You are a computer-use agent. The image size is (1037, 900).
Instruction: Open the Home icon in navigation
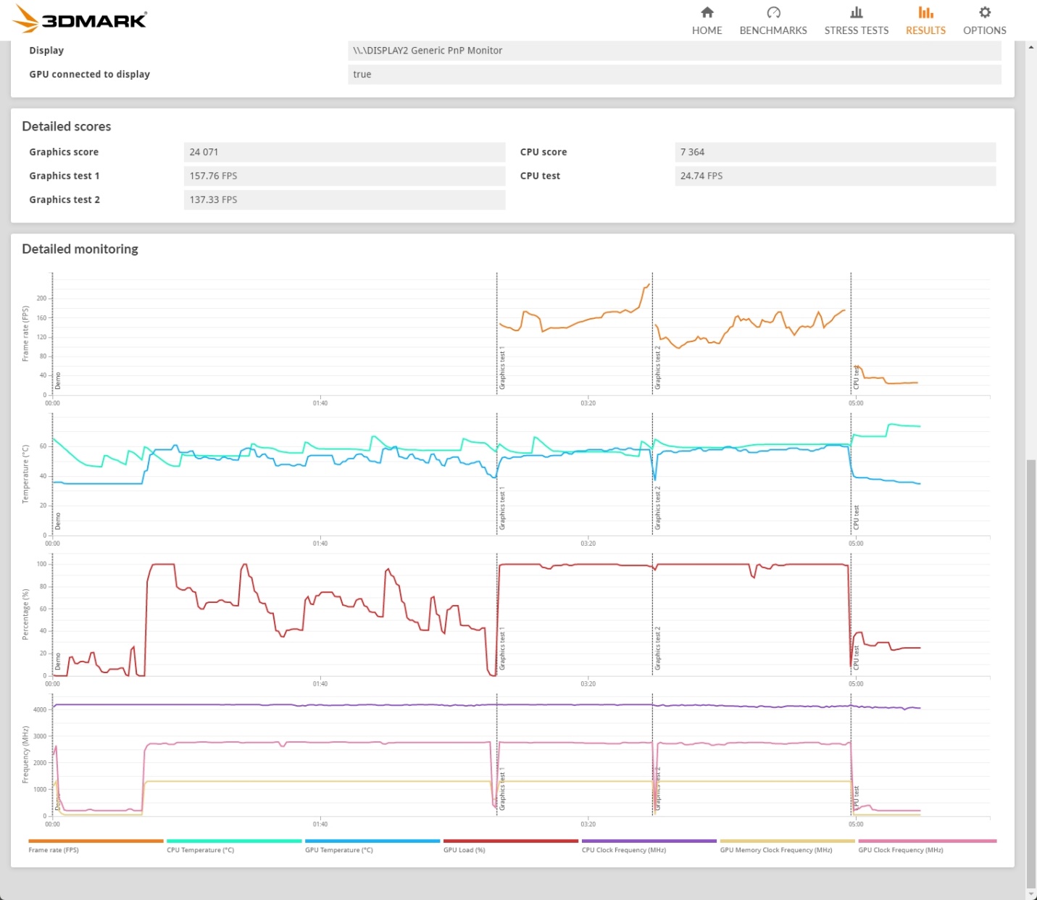click(x=707, y=12)
